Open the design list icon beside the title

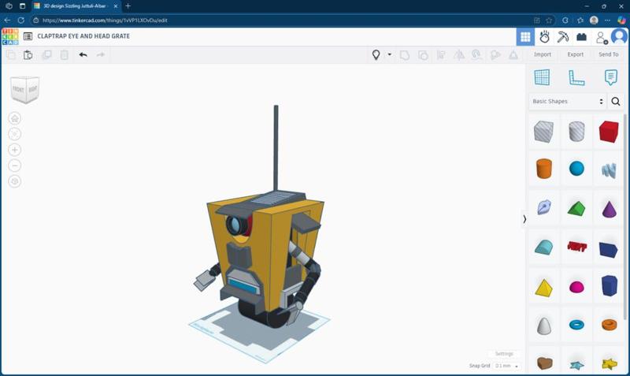(28, 36)
